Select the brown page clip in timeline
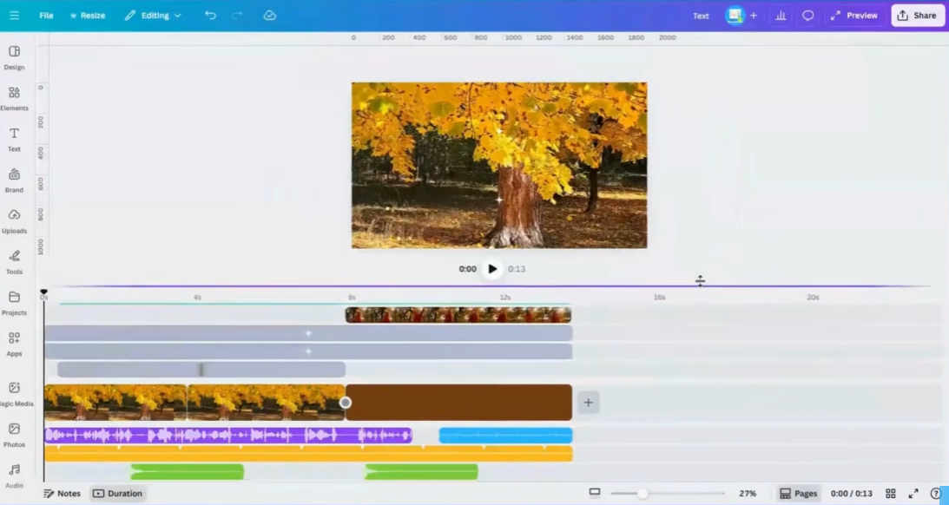The image size is (949, 505). (x=458, y=403)
